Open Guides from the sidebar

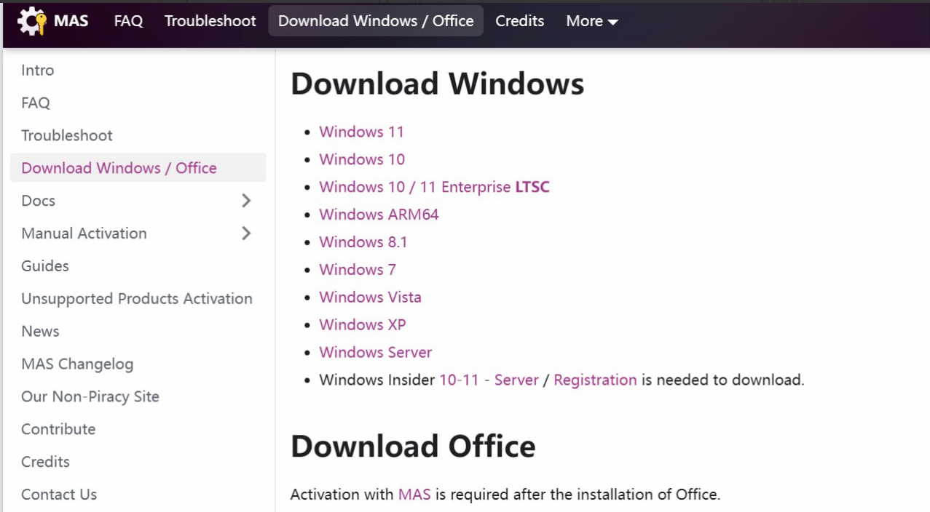pyautogui.click(x=45, y=266)
